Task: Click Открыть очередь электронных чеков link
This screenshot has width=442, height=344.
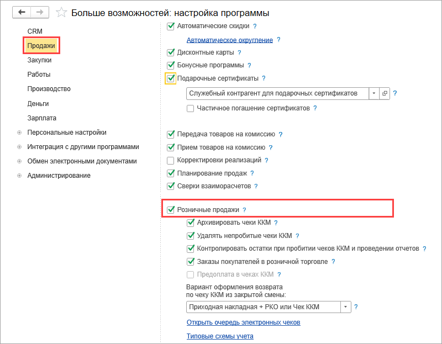Action: [243, 322]
